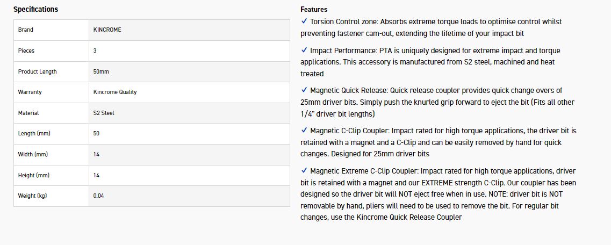Screen dimensions: 611x245
Task: Click the Kincrome Quality warranty value
Action: [115, 92]
